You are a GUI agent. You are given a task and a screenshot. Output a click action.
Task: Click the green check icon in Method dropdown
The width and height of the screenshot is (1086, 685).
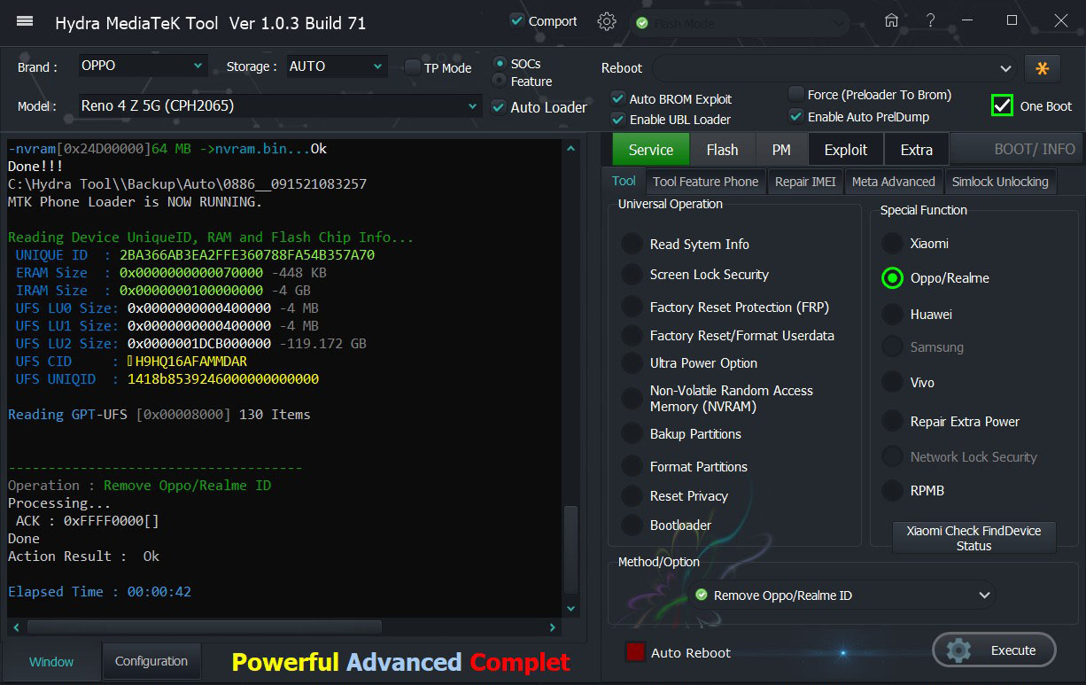point(702,595)
